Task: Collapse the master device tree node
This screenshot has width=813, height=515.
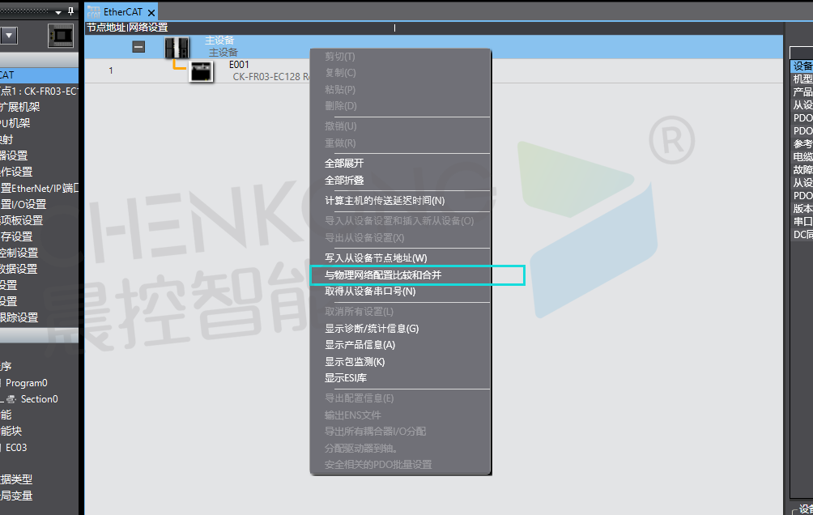Action: (x=138, y=48)
